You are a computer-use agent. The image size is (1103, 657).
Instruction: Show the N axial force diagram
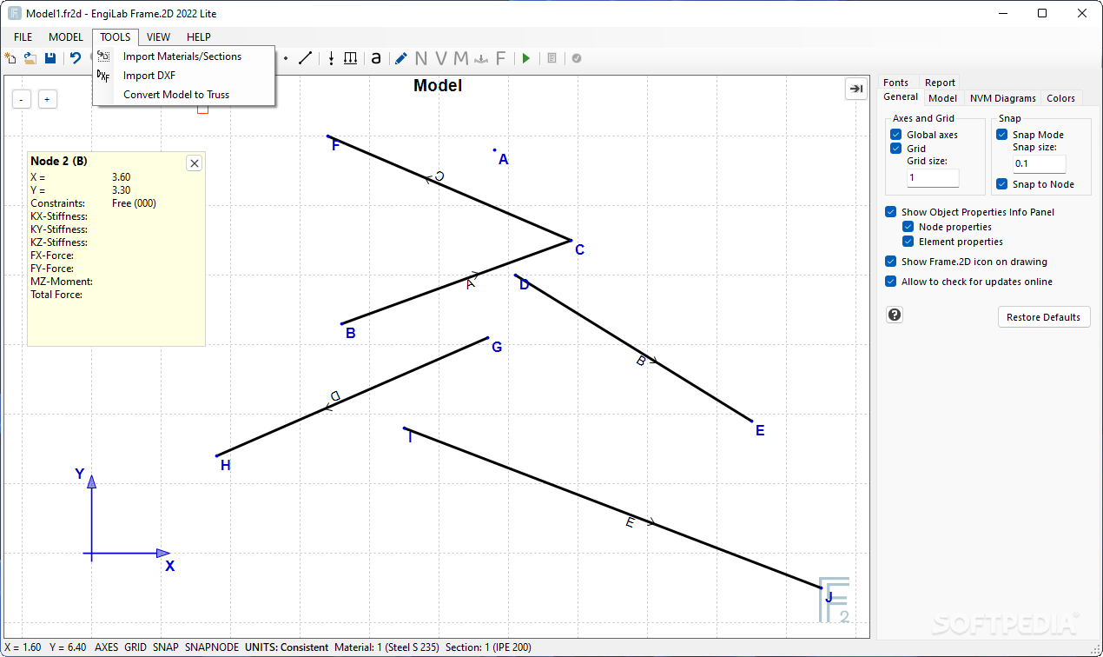coord(421,58)
